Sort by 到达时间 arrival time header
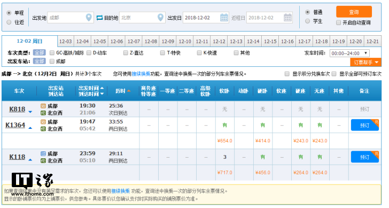 tap(91, 94)
